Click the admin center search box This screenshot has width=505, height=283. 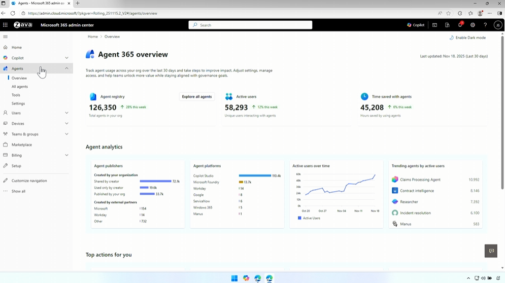click(x=251, y=25)
